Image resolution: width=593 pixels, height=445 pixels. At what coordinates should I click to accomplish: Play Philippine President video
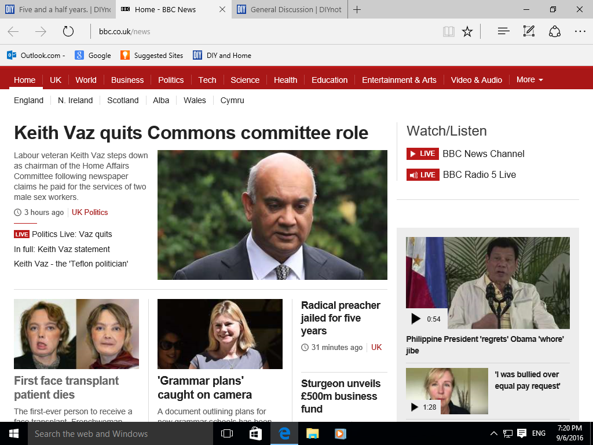416,319
